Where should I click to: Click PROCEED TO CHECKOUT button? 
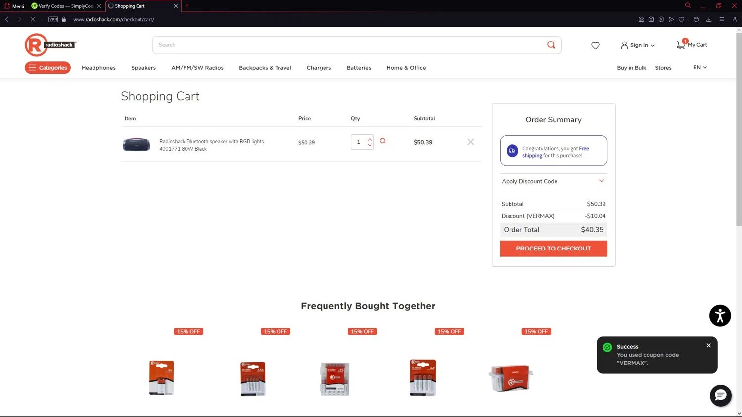554,249
